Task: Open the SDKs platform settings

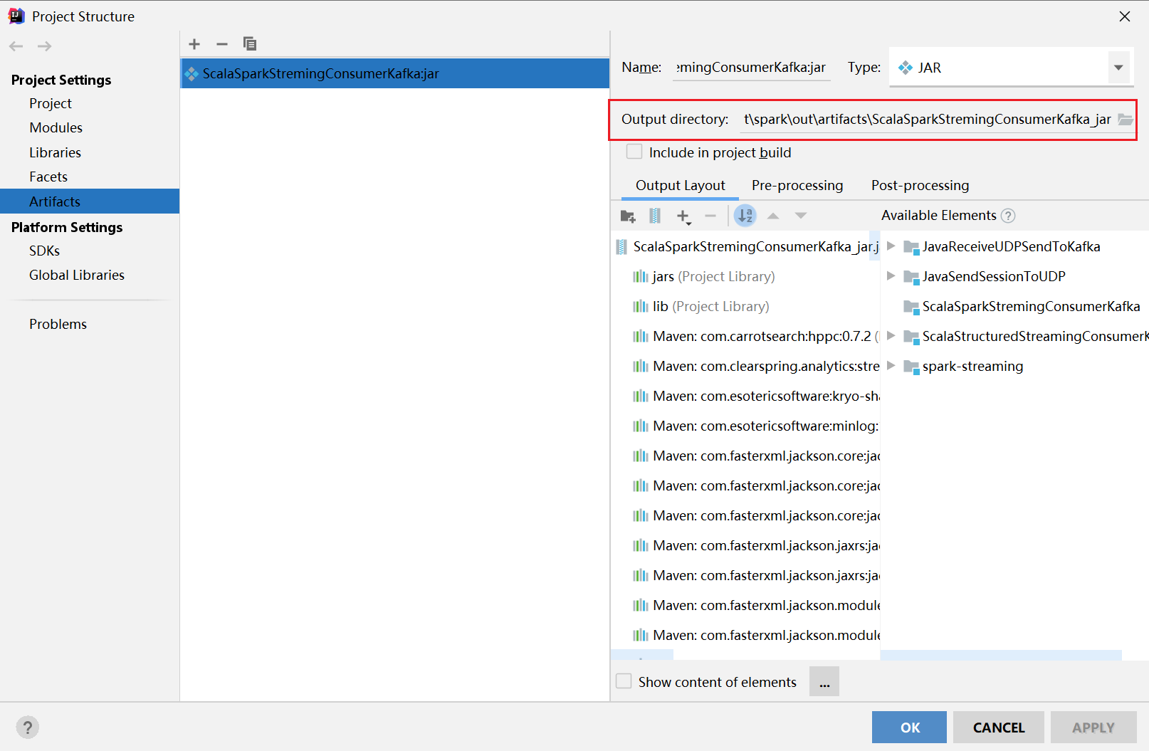Action: (x=45, y=251)
